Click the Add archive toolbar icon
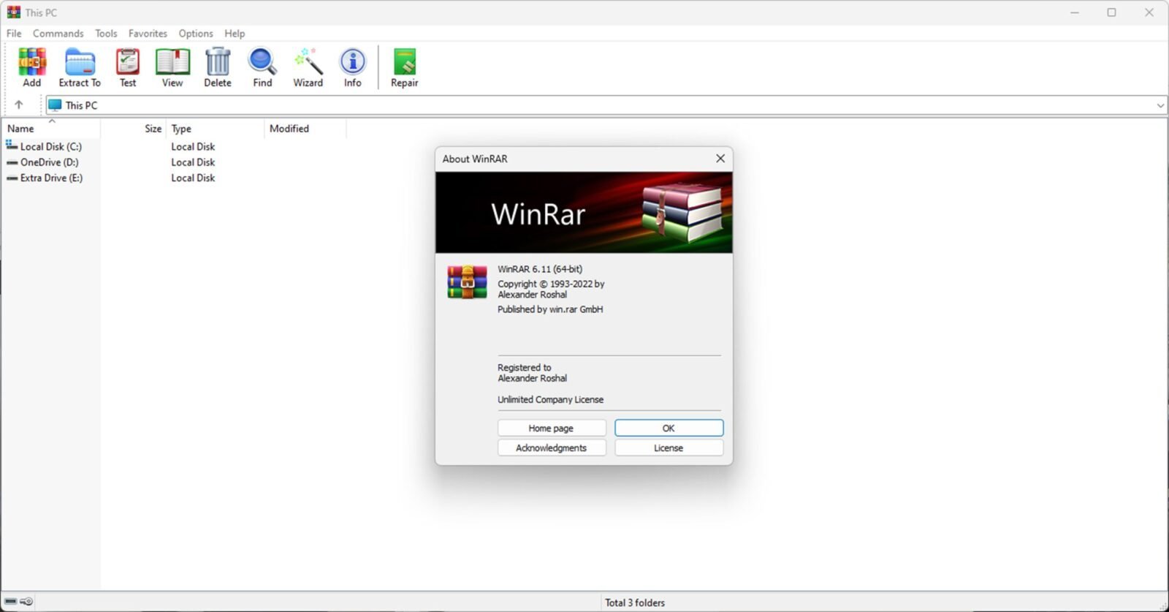This screenshot has width=1169, height=612. tap(32, 67)
